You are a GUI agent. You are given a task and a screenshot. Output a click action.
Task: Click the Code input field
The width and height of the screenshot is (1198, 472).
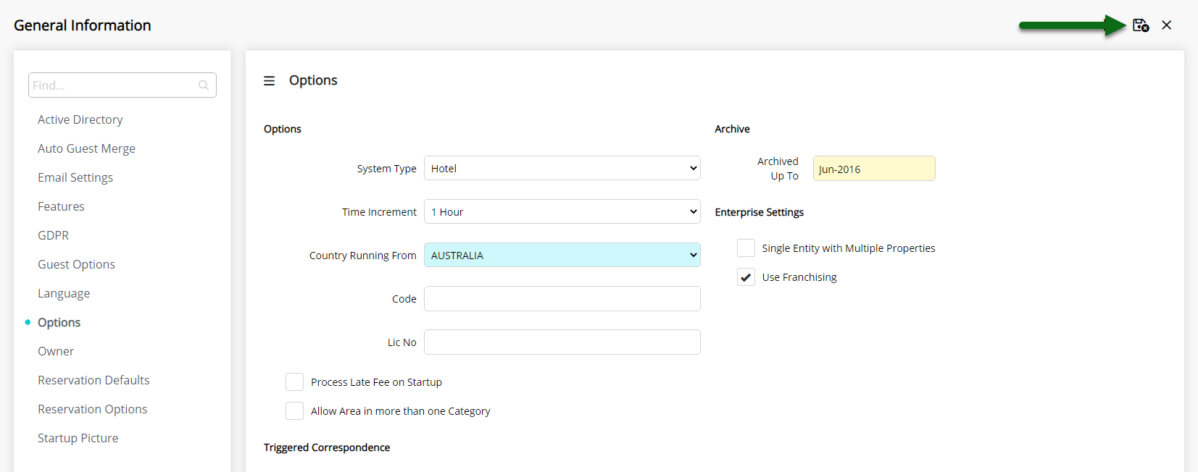point(562,298)
